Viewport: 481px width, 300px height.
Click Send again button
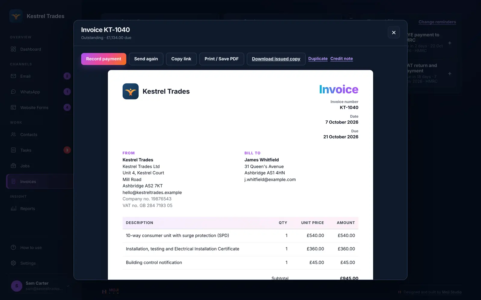(x=146, y=59)
